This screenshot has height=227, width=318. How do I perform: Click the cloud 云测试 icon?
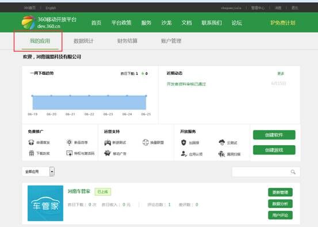[221, 142]
